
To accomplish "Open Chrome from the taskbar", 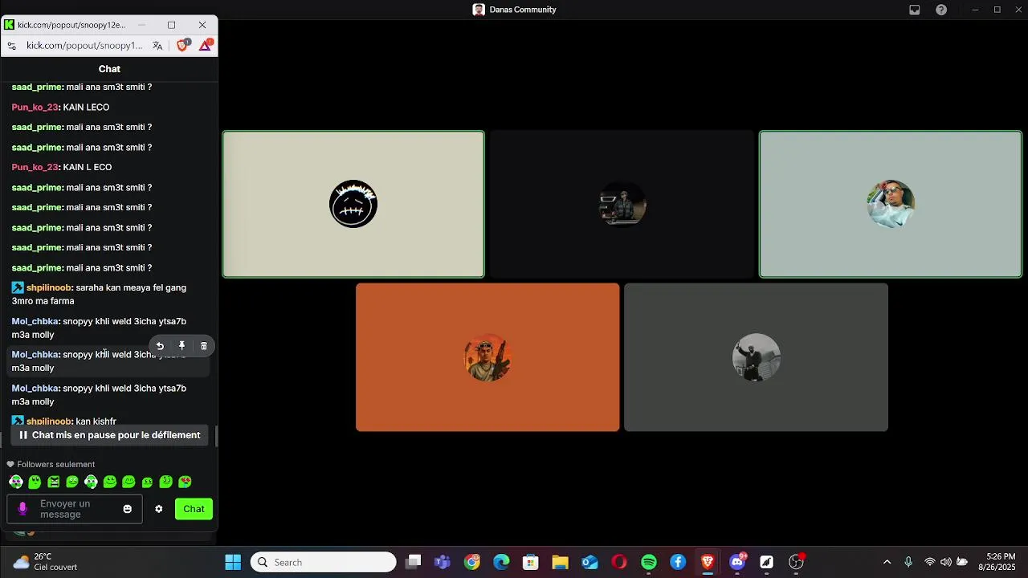I will click(x=472, y=562).
